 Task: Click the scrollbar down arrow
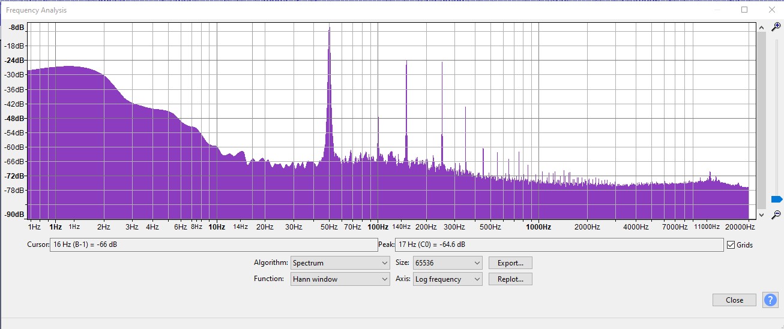click(x=762, y=215)
